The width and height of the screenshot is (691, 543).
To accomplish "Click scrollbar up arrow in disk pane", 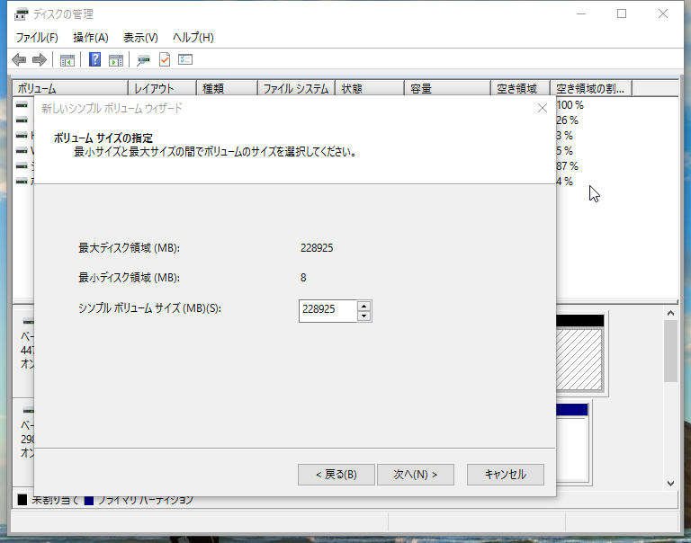I will tap(670, 313).
